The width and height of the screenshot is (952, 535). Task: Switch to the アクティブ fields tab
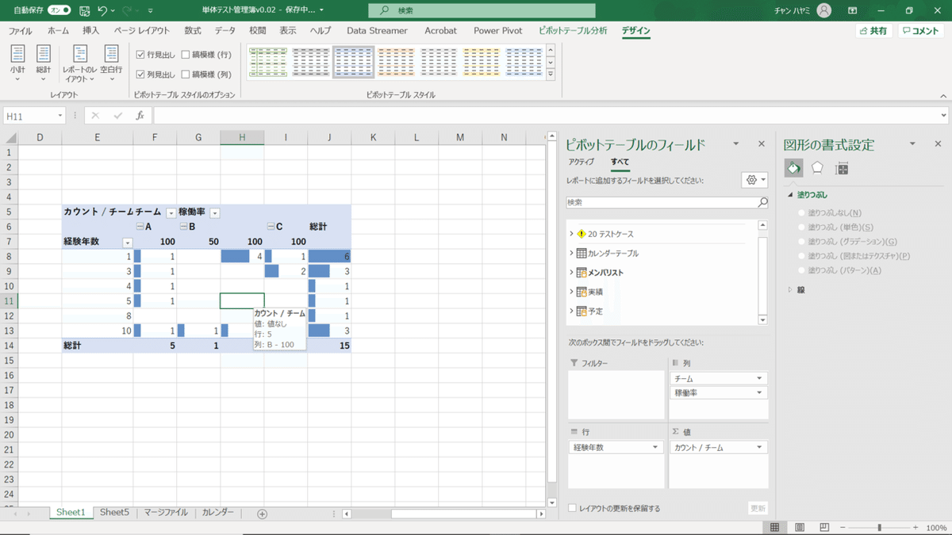pyautogui.click(x=582, y=162)
